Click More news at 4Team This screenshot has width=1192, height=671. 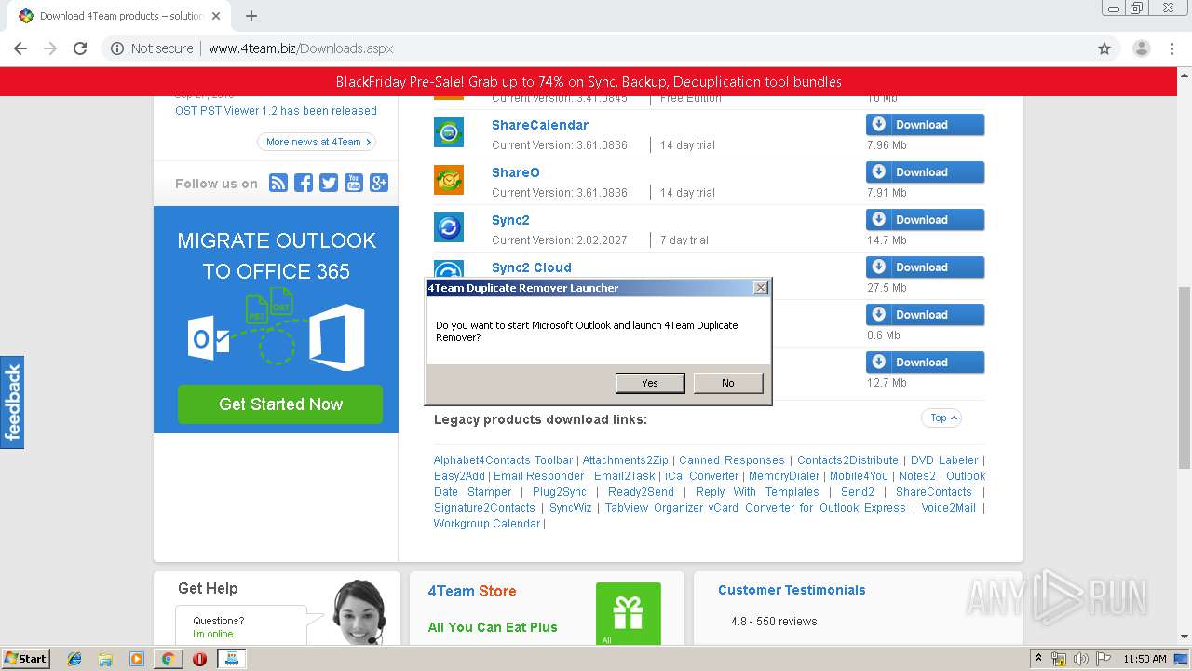[x=317, y=142]
